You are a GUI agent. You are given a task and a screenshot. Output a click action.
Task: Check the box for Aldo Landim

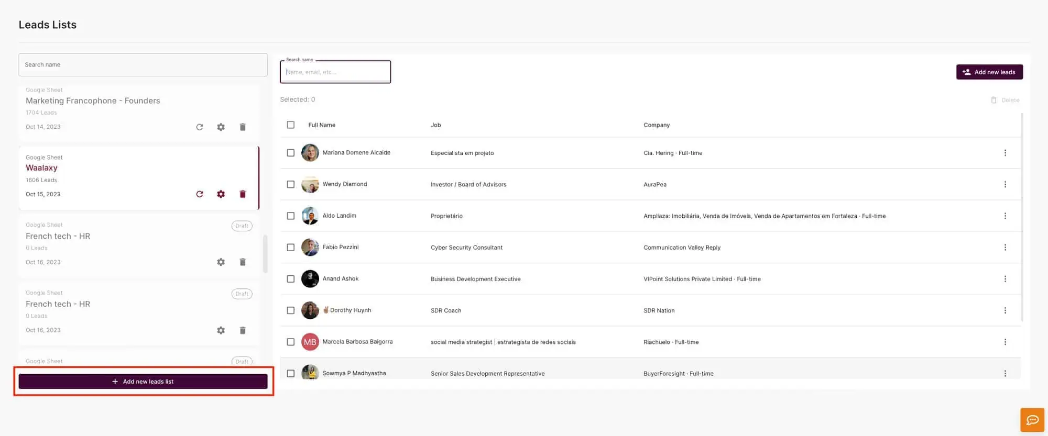291,216
